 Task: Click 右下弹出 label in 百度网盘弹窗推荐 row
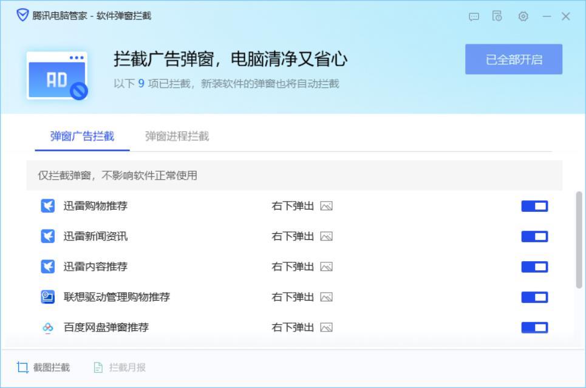point(293,327)
